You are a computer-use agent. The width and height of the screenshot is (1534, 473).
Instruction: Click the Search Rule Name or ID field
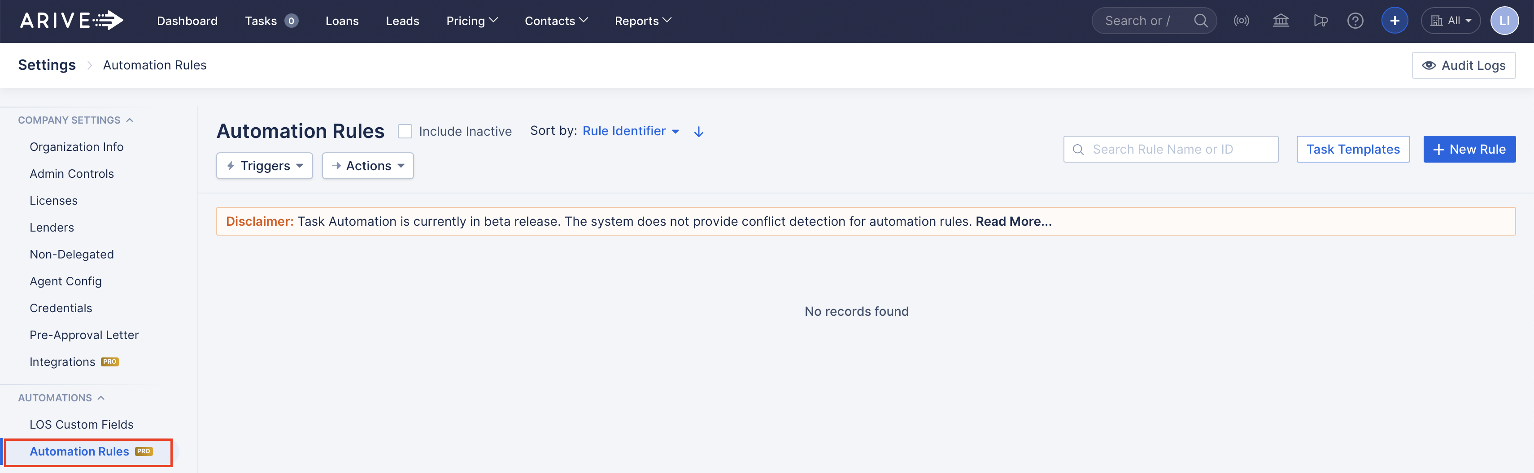(1170, 149)
